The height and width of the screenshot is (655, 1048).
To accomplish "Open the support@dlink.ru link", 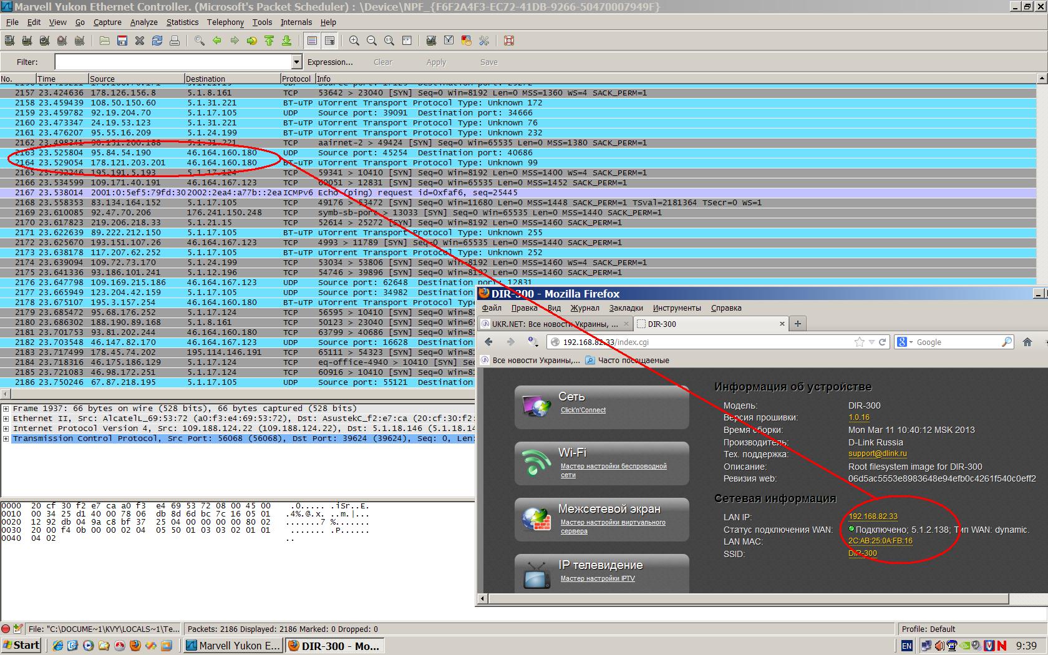I will (877, 454).
